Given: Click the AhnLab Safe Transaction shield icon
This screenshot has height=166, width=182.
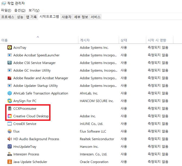Looking at the screenshot, I should pyautogui.click(x=10, y=93).
